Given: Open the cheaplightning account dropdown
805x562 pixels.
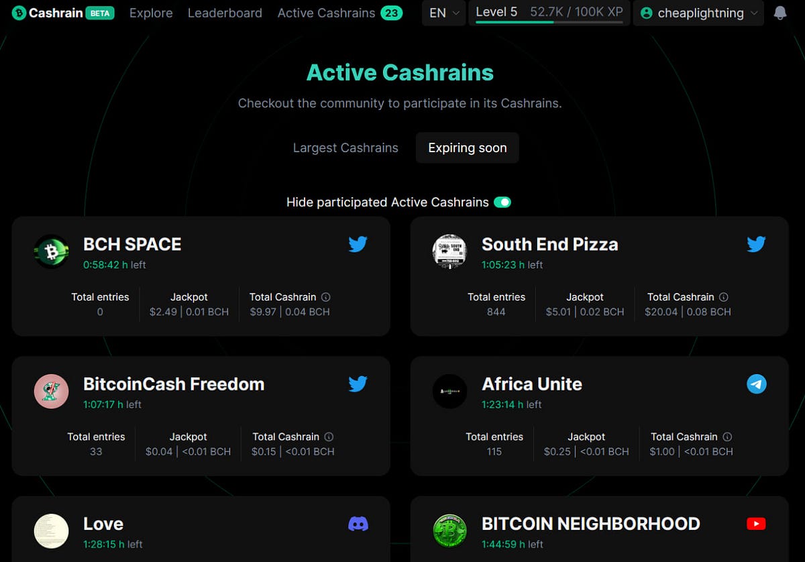Looking at the screenshot, I should [698, 13].
